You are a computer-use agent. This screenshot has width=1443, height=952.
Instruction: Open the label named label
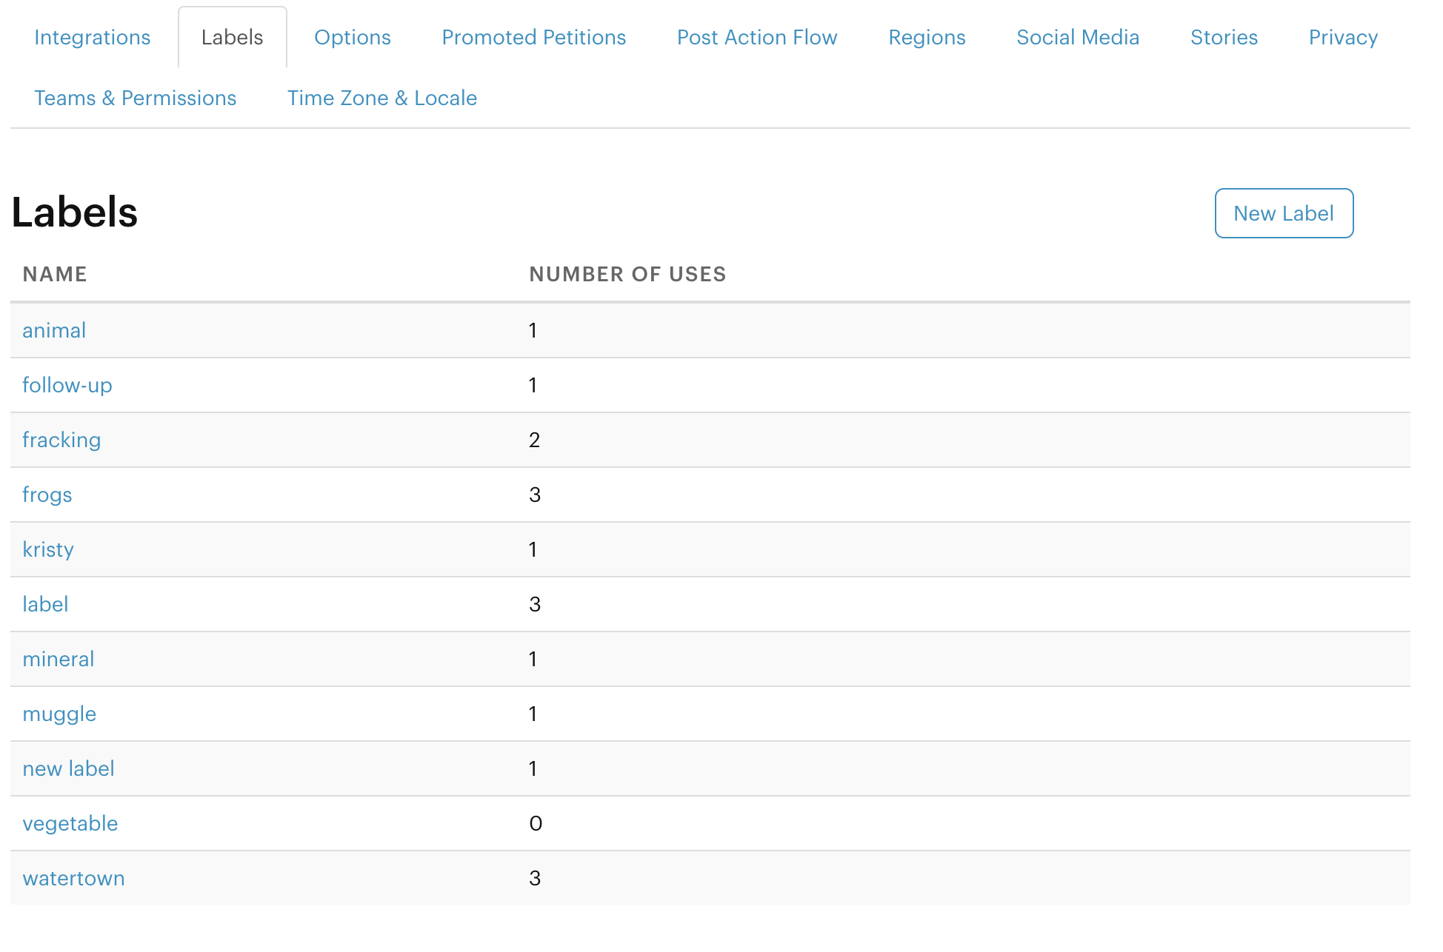(x=45, y=604)
